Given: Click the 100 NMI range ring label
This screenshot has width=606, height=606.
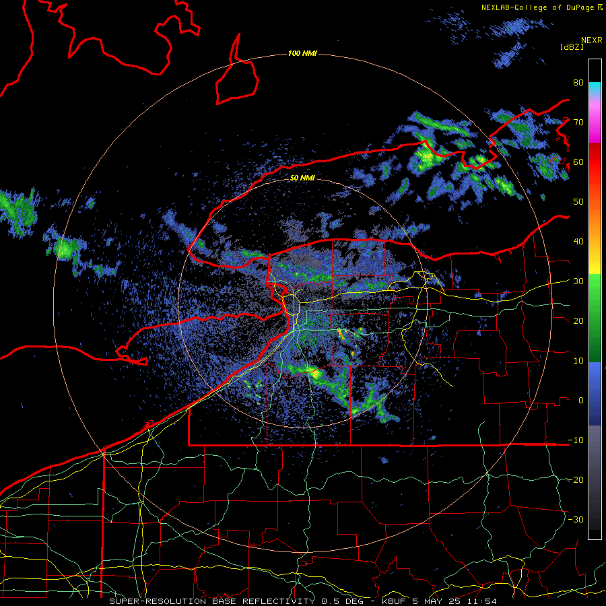Looking at the screenshot, I should point(302,53).
